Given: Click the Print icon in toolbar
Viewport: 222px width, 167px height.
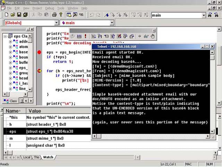Looking at the screenshot, I should (x=54, y=15).
